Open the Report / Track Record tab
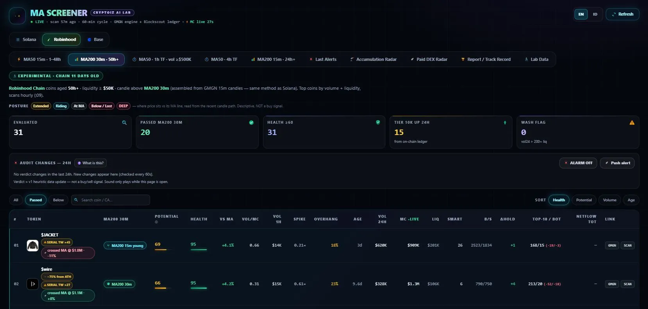 (486, 59)
